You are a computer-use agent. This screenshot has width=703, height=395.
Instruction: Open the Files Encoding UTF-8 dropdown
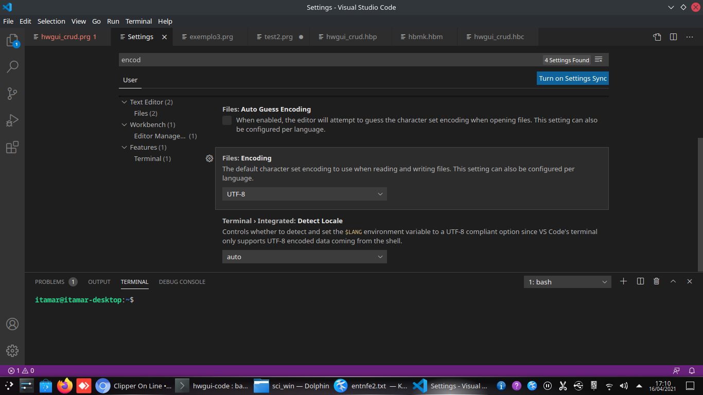click(x=305, y=194)
